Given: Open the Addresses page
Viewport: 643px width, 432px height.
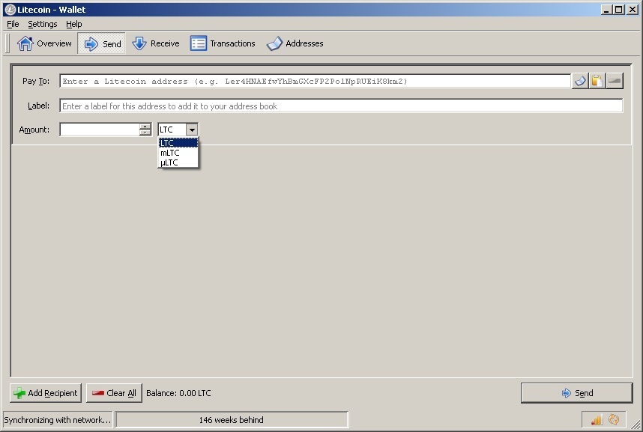Looking at the screenshot, I should click(x=295, y=43).
